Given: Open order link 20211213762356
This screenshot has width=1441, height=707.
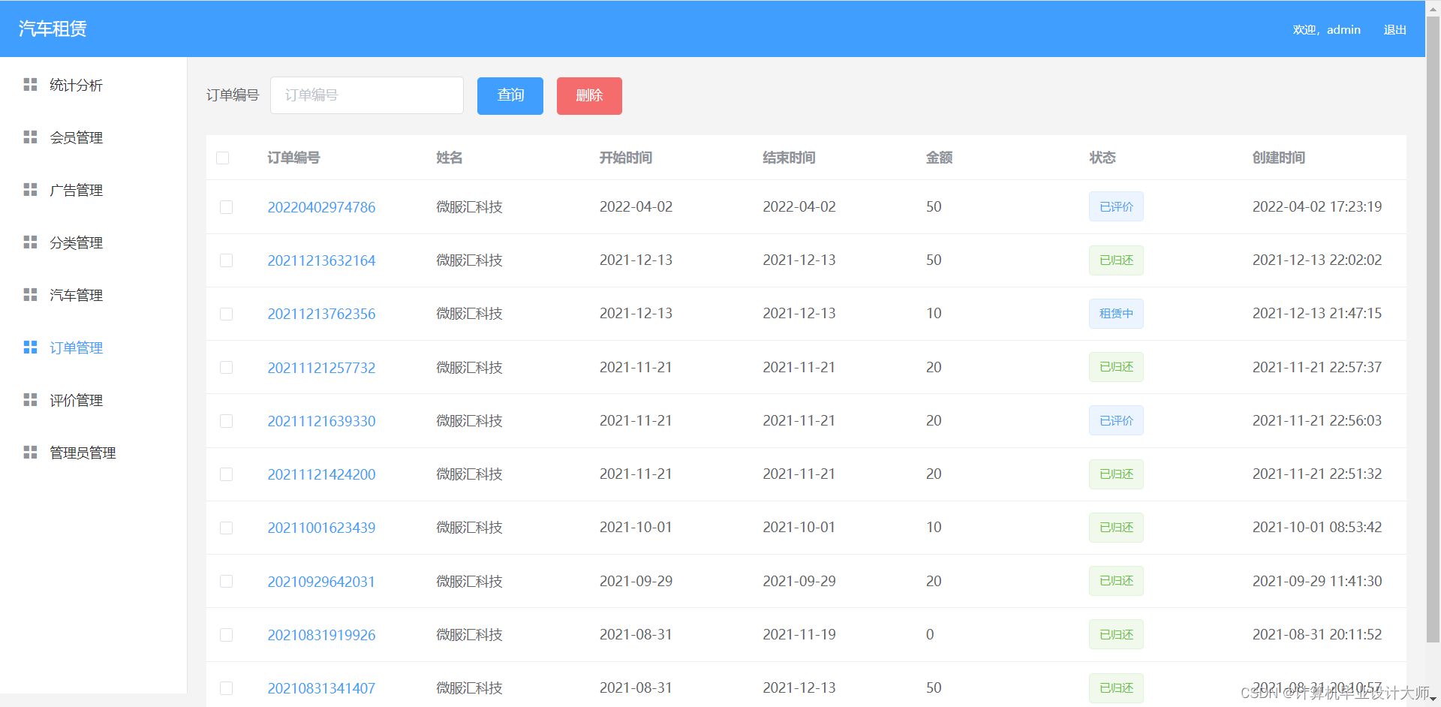Looking at the screenshot, I should 321,314.
